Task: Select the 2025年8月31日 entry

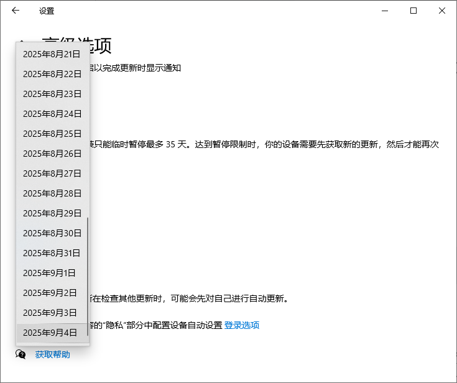Action: click(x=52, y=253)
